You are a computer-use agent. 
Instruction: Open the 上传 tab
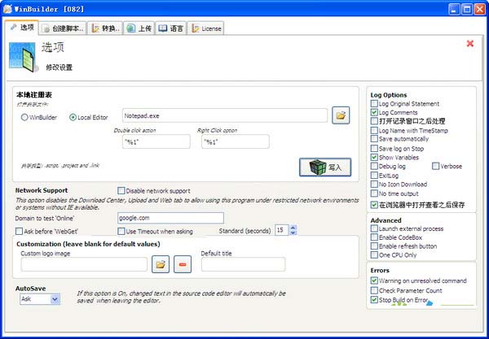point(139,28)
